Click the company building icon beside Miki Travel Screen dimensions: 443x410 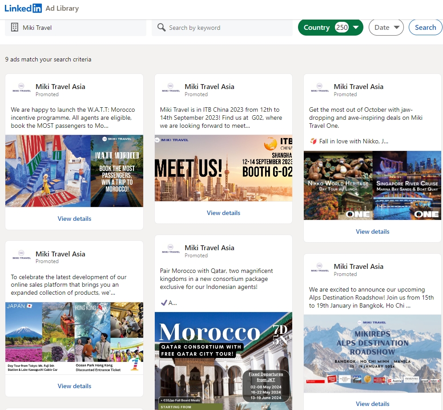point(14,28)
